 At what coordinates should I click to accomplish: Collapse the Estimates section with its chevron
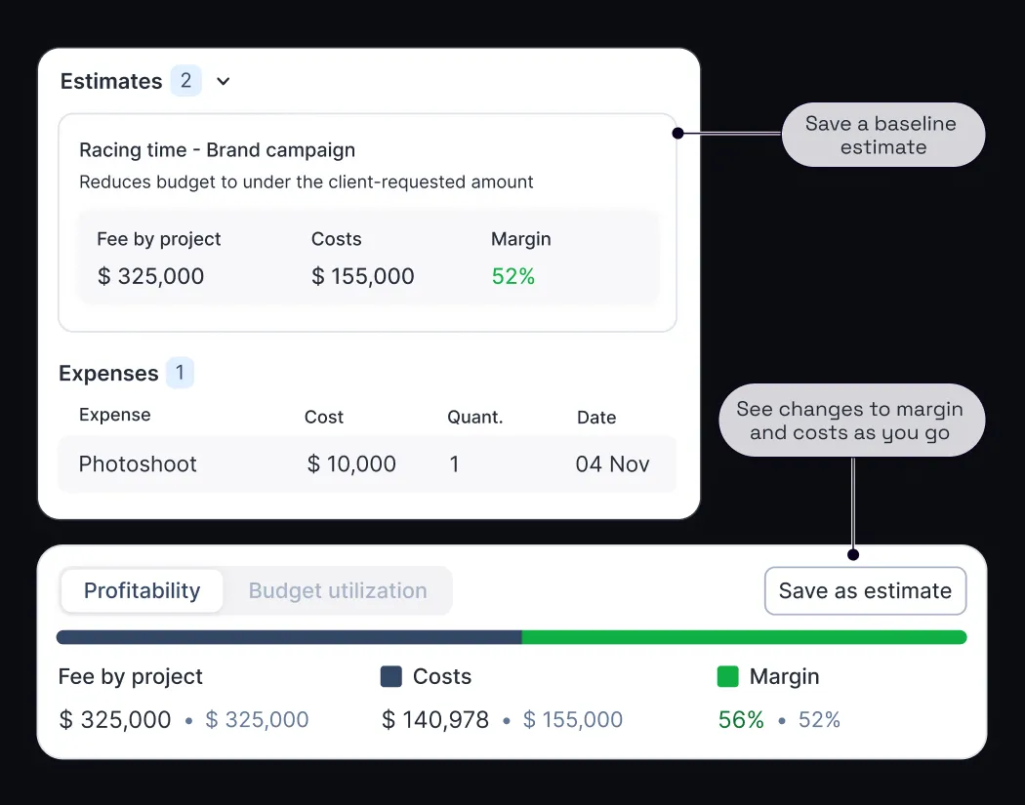tap(223, 81)
